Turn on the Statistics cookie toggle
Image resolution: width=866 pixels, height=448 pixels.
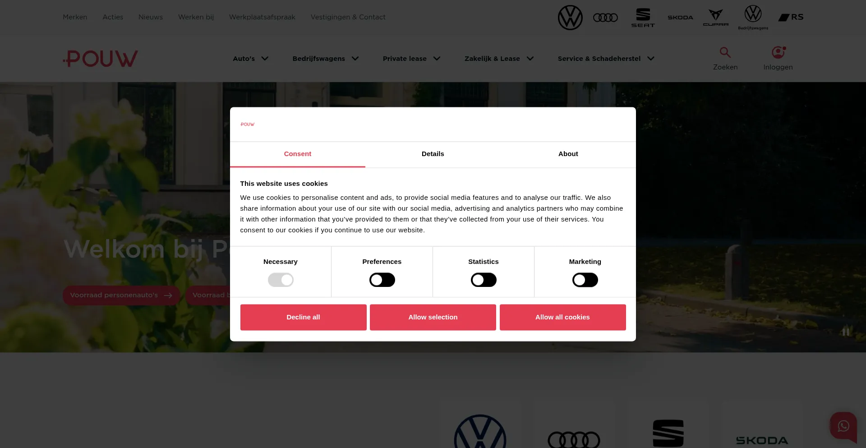[484, 280]
